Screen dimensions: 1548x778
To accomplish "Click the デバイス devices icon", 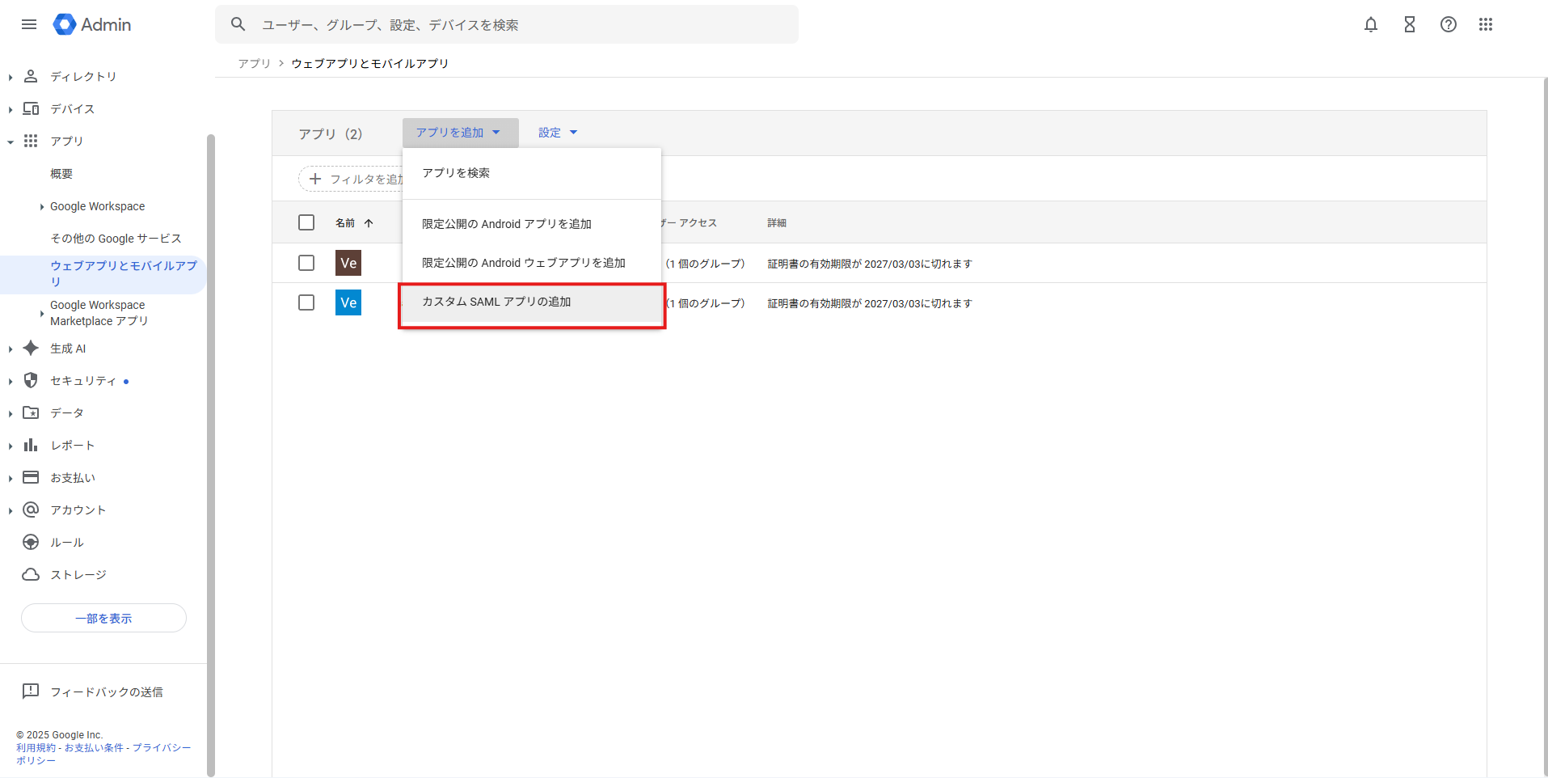I will (x=31, y=108).
